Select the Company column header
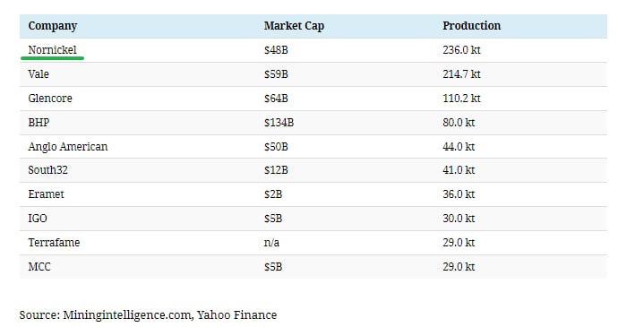 tap(53, 26)
